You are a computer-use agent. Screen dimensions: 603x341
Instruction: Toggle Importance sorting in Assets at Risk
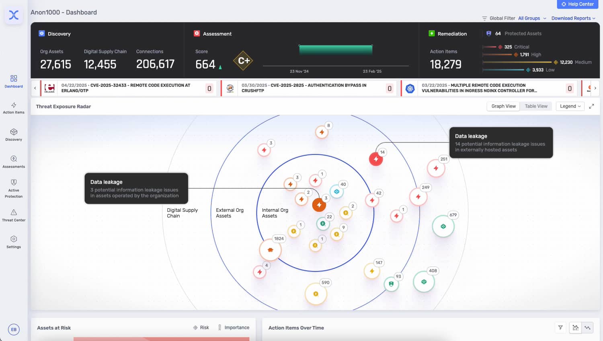234,328
